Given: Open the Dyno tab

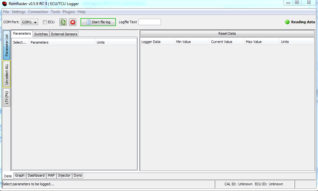Looking at the screenshot, I should tap(78, 175).
